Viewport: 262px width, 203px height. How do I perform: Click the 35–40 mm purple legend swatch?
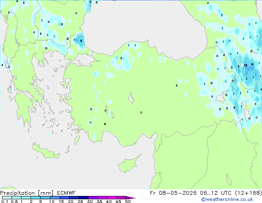102,198
